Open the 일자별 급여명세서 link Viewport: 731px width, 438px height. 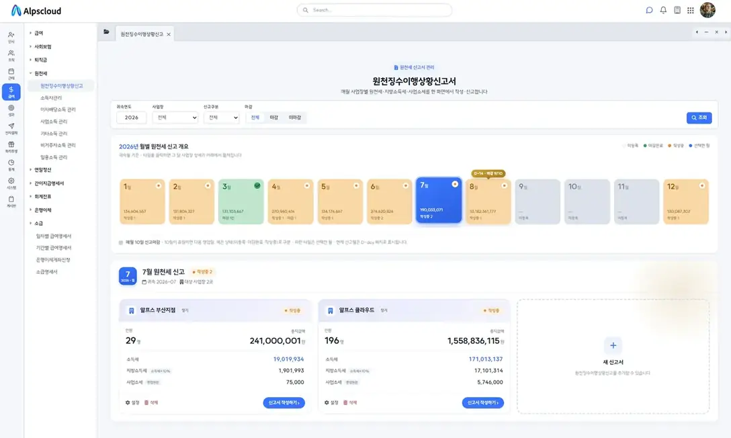point(54,236)
